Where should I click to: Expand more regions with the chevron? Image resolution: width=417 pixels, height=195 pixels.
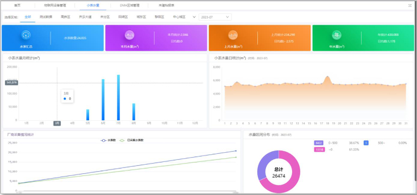[194, 17]
